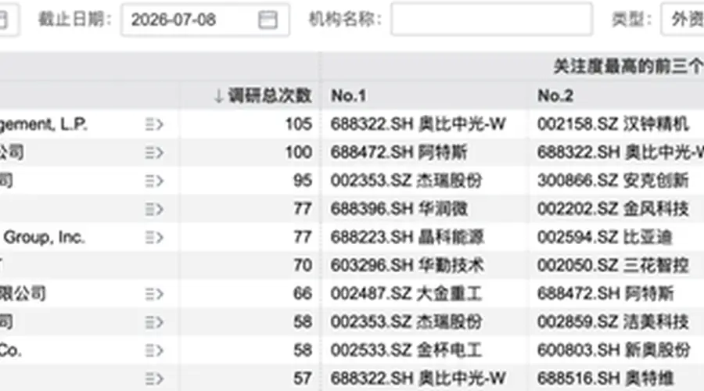Open detail list icon in row with 95

pos(154,181)
